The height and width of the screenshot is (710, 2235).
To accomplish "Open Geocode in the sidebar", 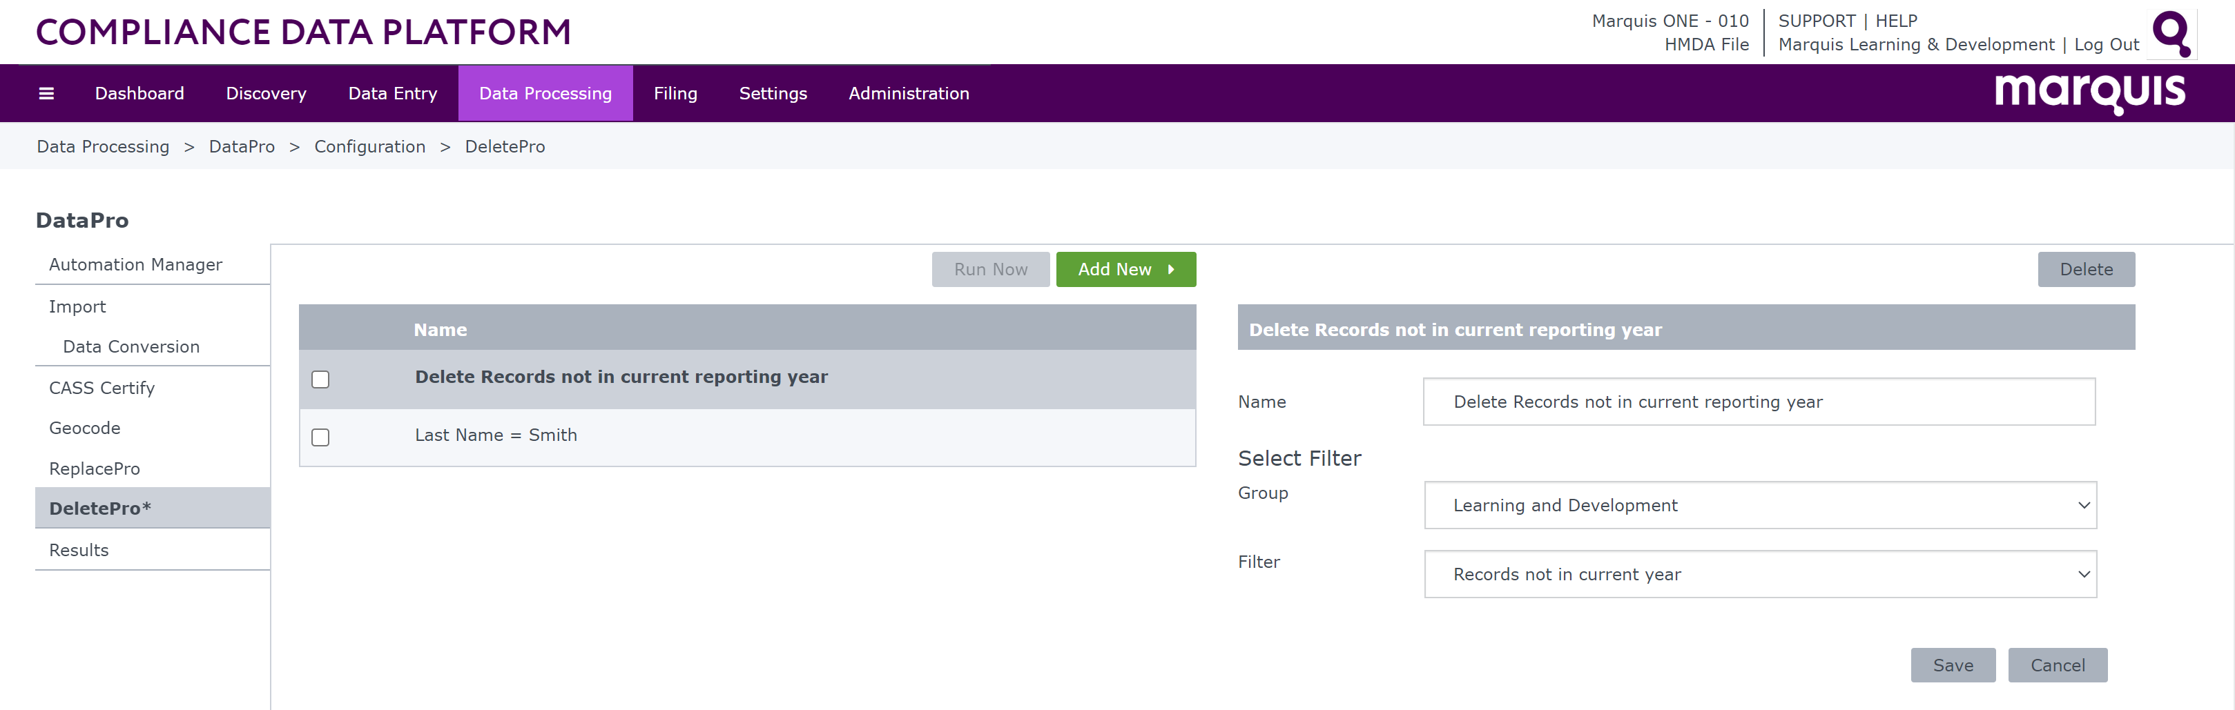I will [x=153, y=428].
